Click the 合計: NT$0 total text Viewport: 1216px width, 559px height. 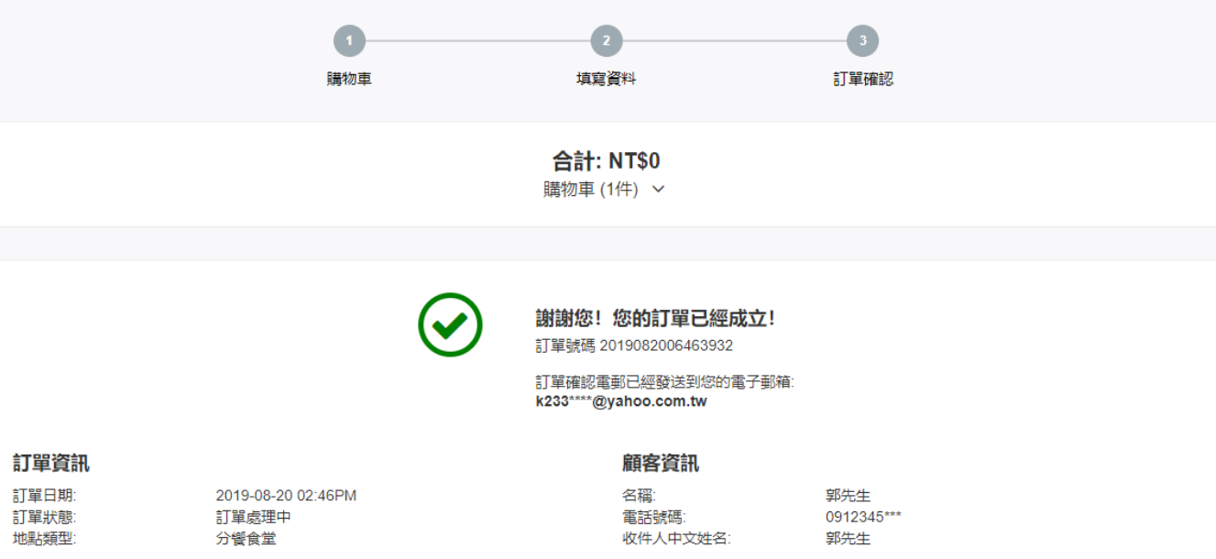click(x=606, y=161)
